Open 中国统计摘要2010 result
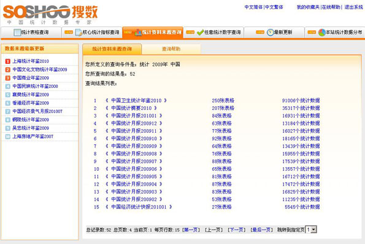 (131, 108)
